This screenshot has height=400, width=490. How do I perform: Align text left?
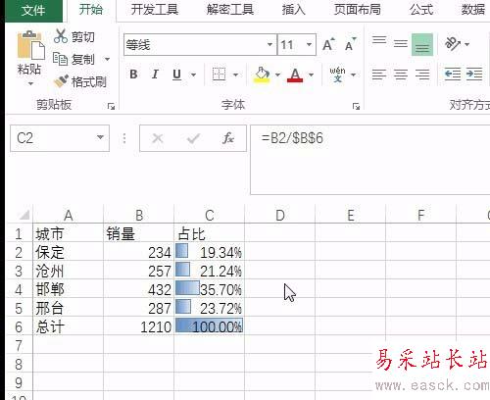[x=379, y=75]
